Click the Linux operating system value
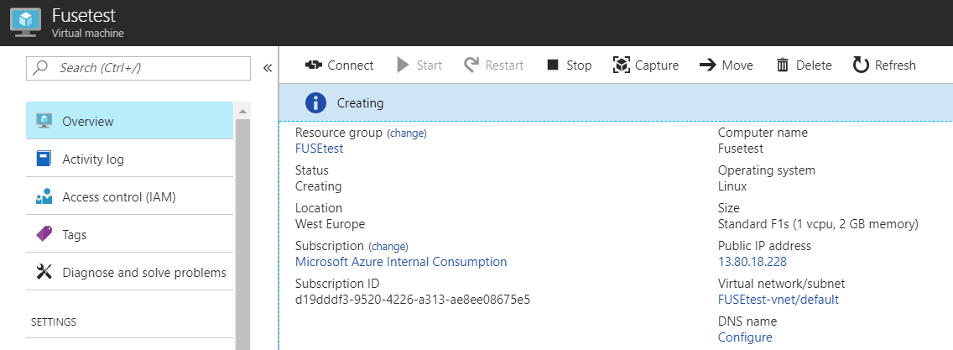The width and height of the screenshot is (953, 350). [x=732, y=186]
